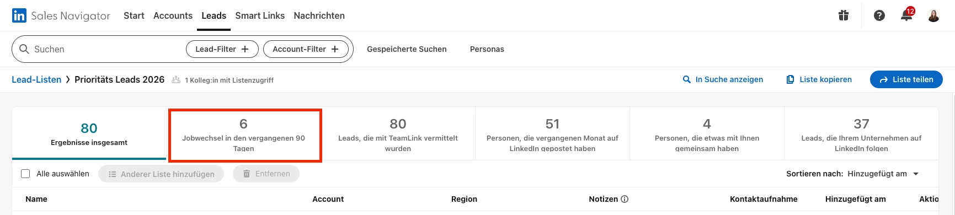Screen dimensions: 955x215
Task: Open the Smart Links menu item
Action: pyautogui.click(x=260, y=15)
